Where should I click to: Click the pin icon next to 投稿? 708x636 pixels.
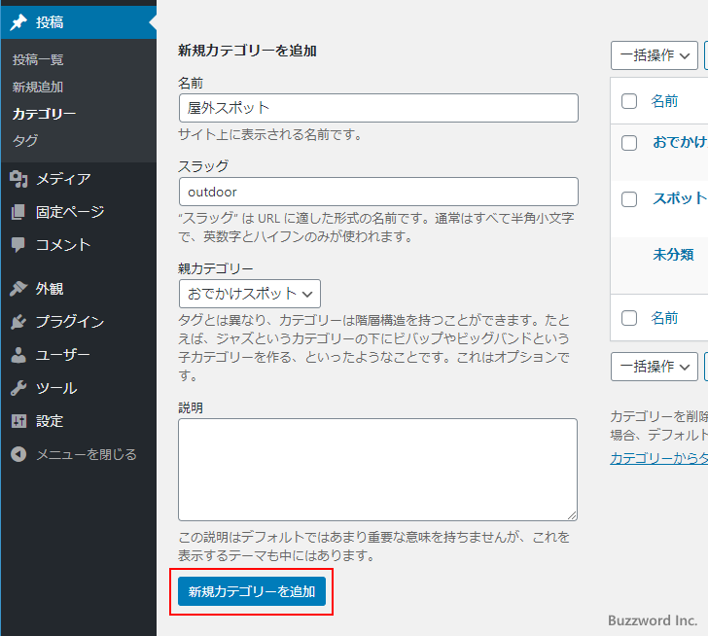18,22
